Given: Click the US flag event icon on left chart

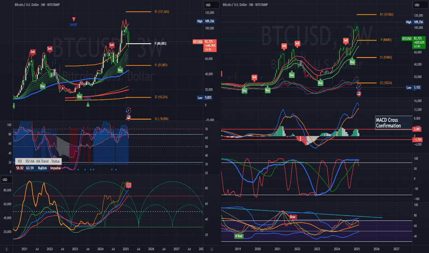Looking at the screenshot, I should click(128, 117).
